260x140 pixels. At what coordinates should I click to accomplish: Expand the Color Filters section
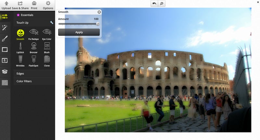[34, 81]
